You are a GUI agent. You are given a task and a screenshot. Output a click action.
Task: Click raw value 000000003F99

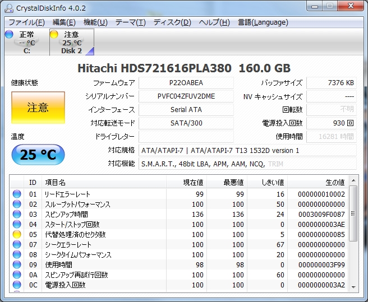click(321, 264)
